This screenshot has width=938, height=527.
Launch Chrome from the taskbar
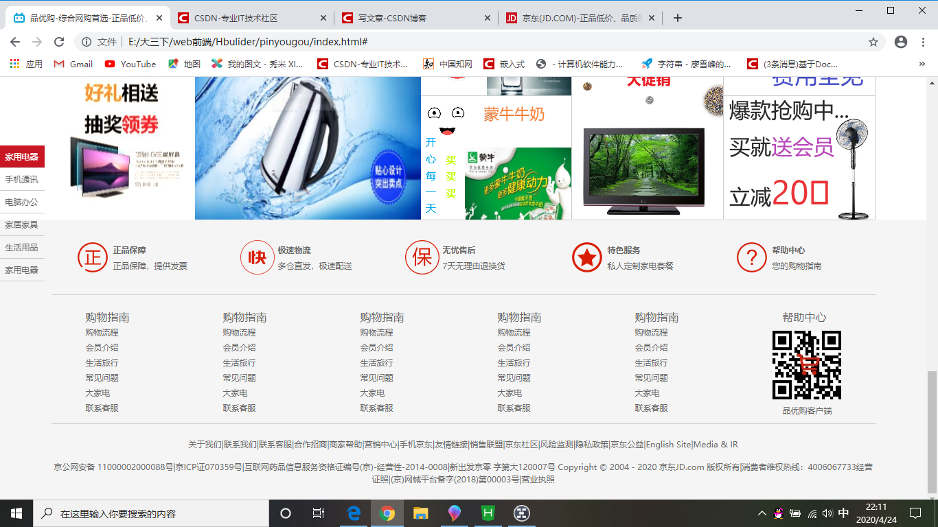[387, 513]
